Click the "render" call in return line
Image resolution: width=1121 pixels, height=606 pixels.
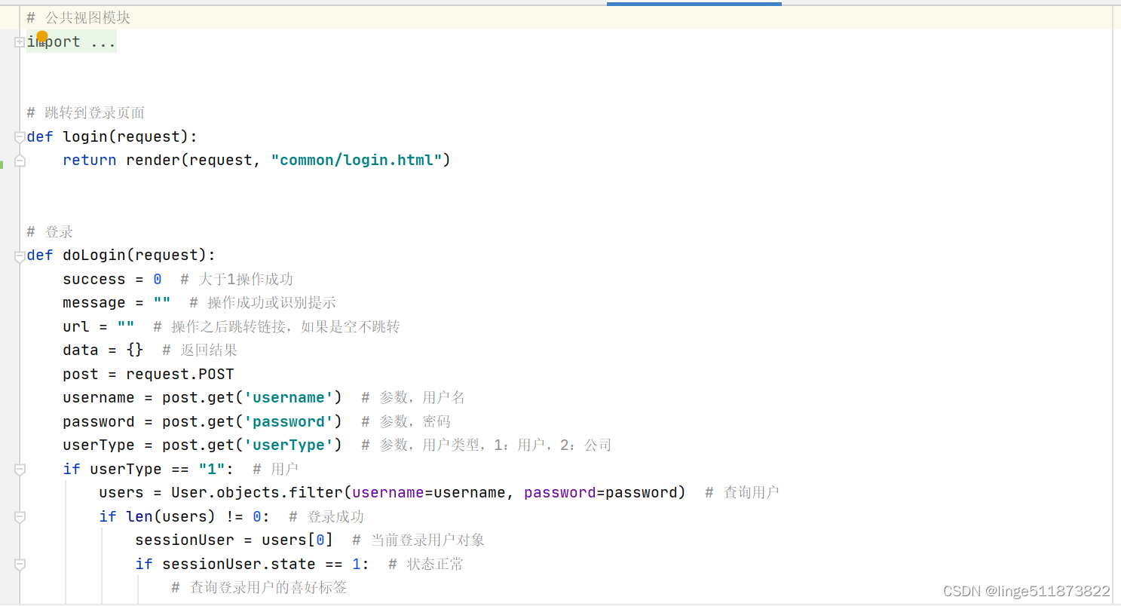pyautogui.click(x=153, y=160)
